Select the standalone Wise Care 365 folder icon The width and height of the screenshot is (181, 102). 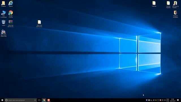coord(39,24)
